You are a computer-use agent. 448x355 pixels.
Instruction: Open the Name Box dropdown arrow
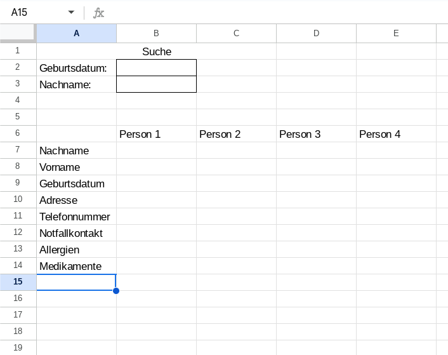pyautogui.click(x=71, y=12)
